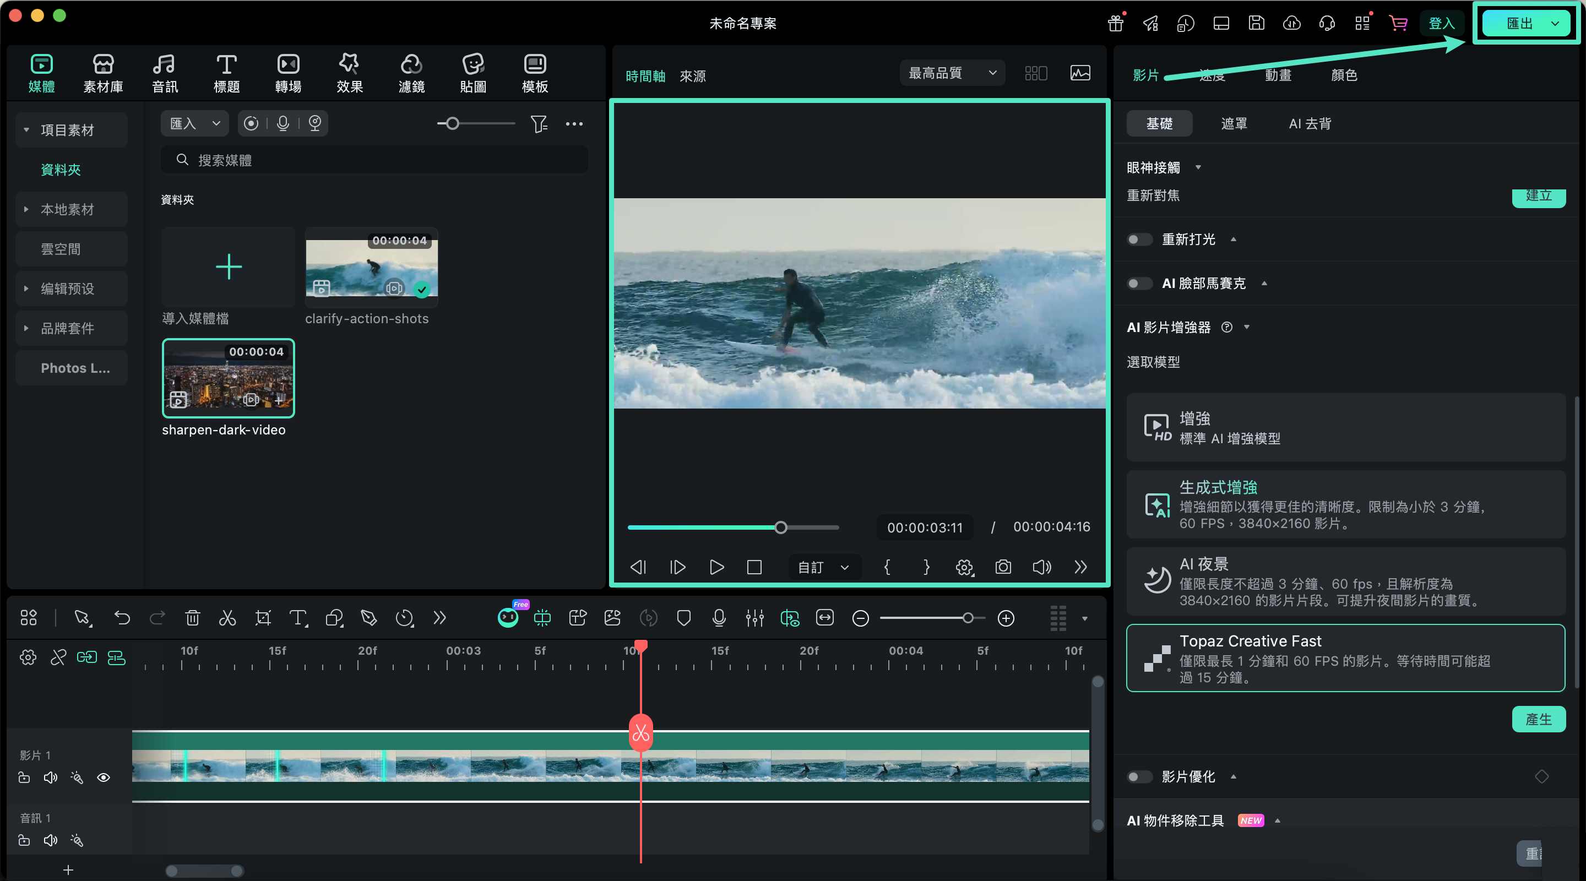This screenshot has width=1586, height=881.
Task: Expand the 本地素材 tree item
Action: pos(26,209)
